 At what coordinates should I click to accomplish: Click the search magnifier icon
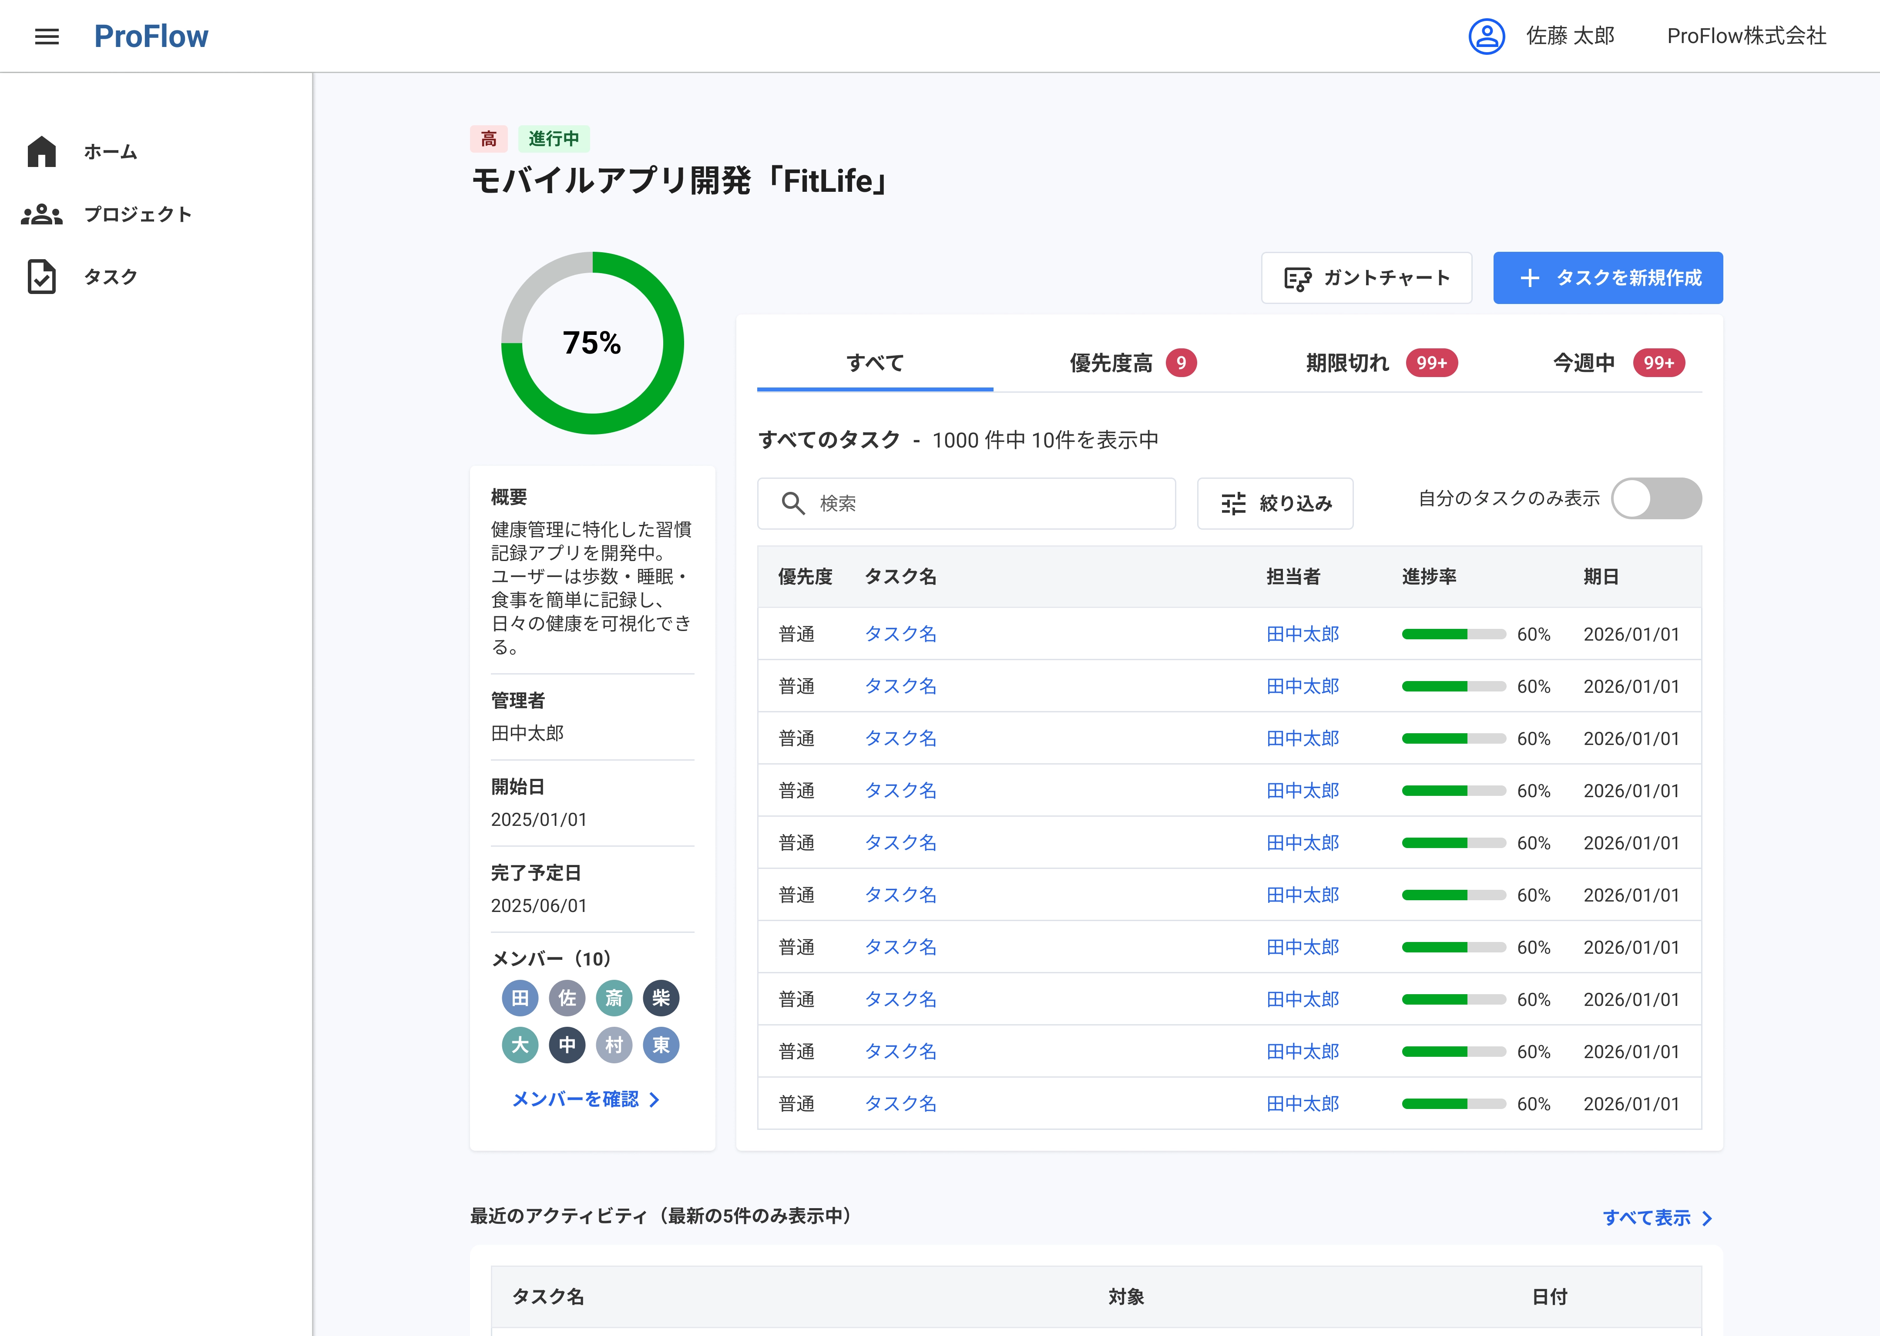click(792, 504)
